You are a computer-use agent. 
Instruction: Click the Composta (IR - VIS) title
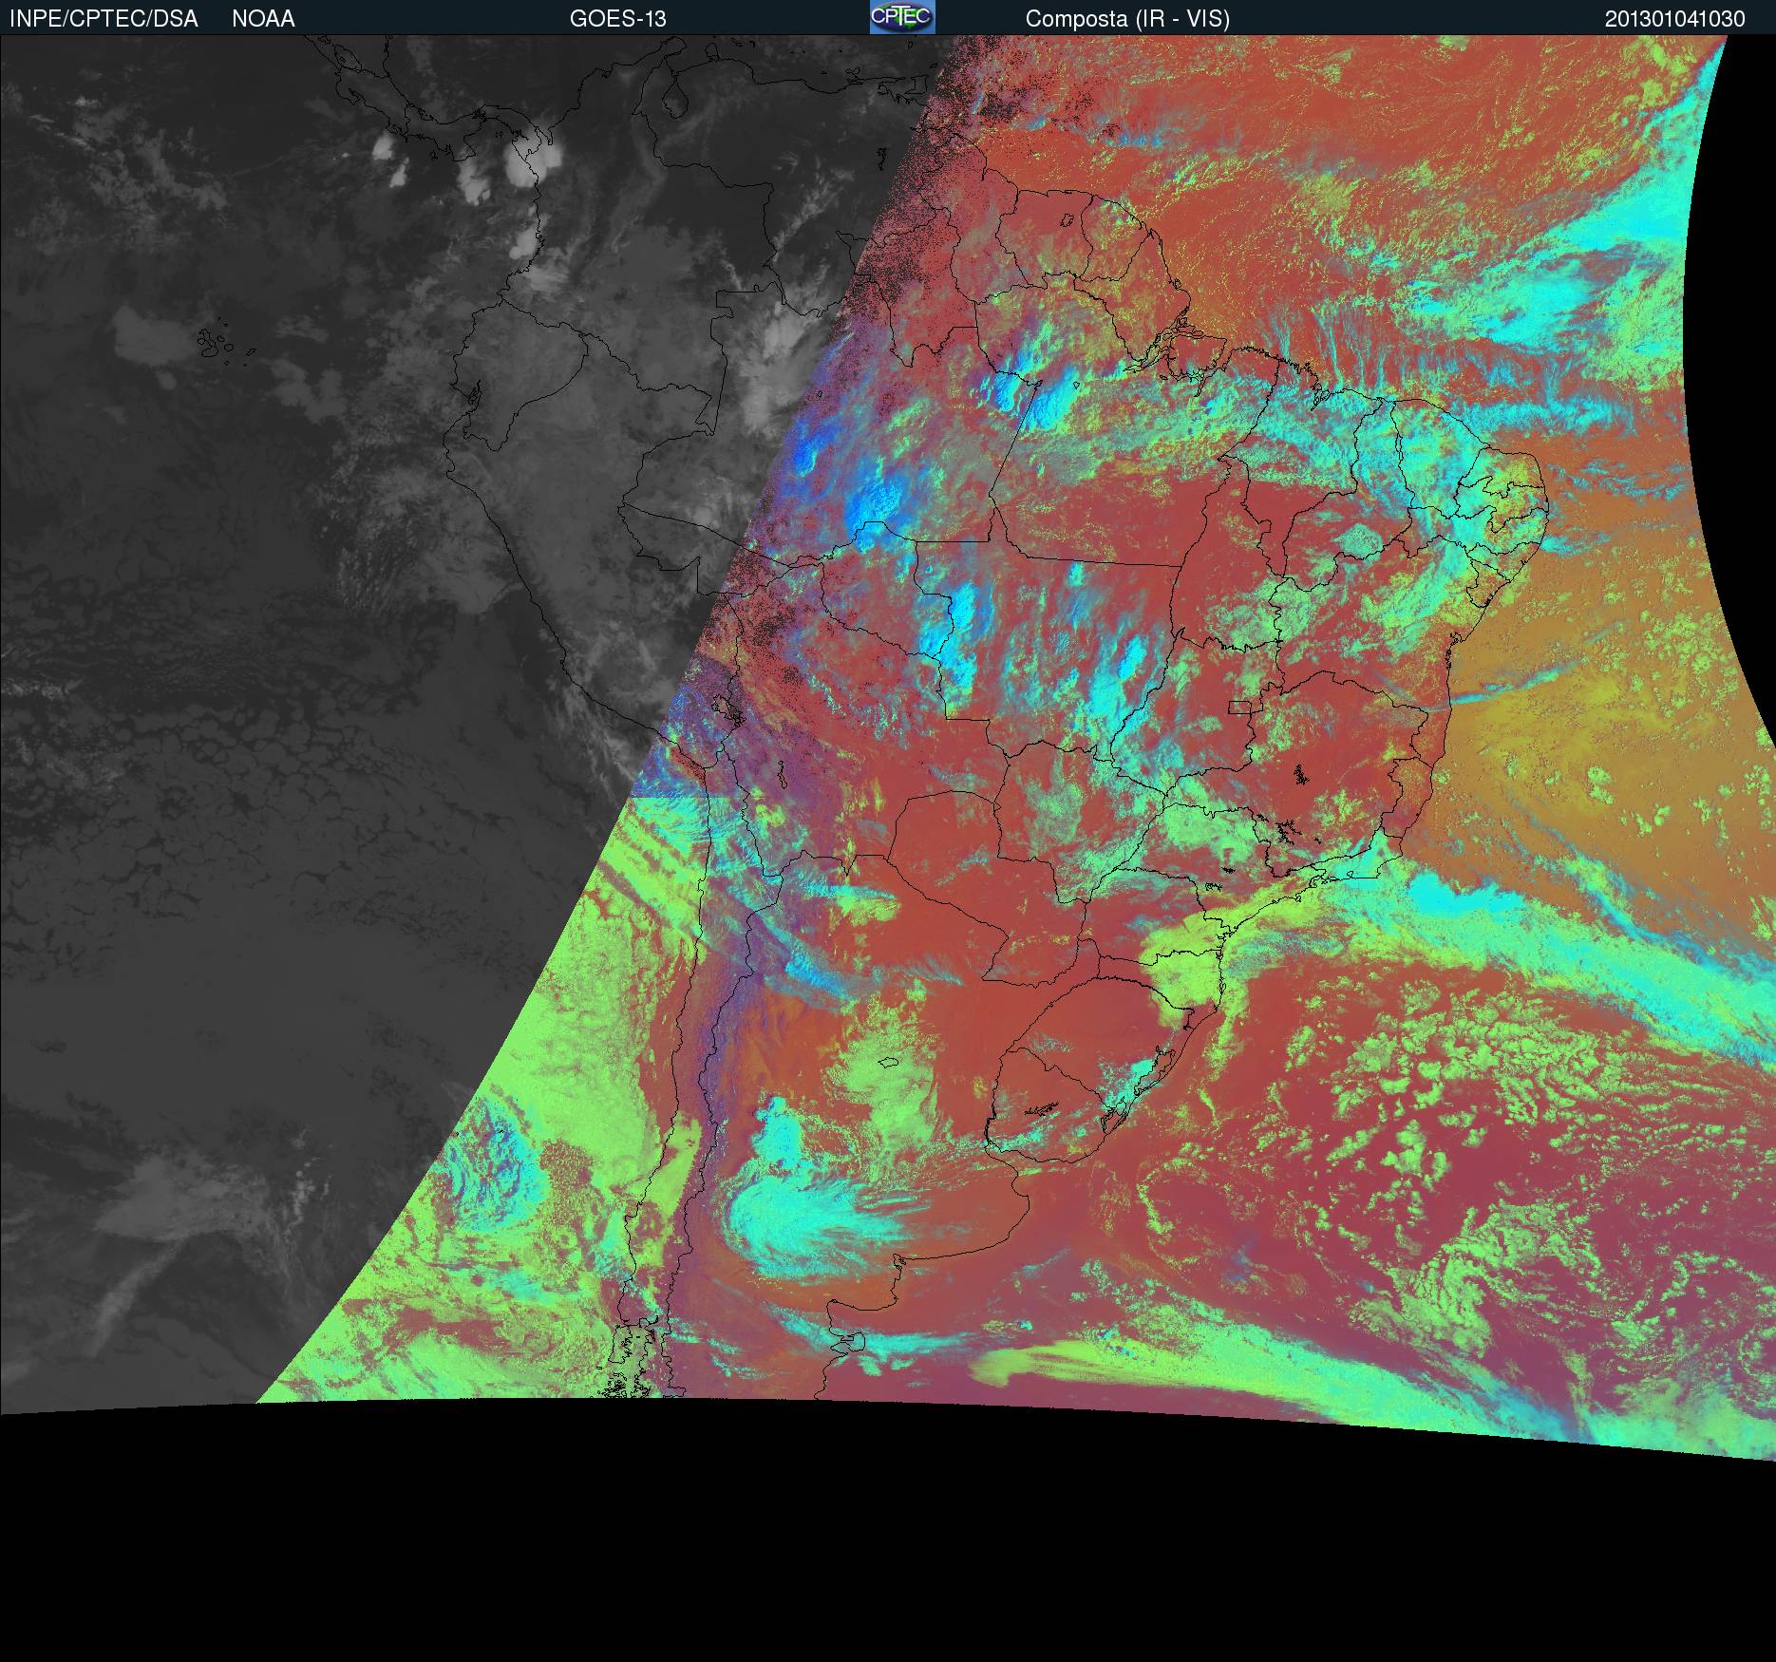tap(1127, 19)
